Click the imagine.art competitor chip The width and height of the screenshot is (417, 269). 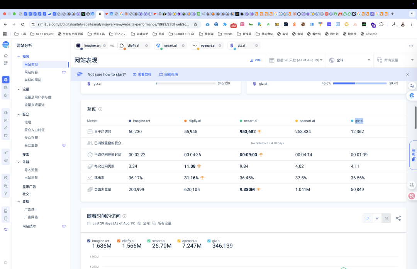(x=92, y=46)
